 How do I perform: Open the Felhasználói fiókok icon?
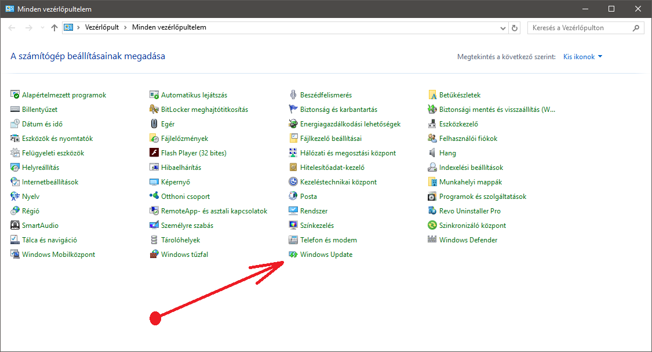pos(432,138)
